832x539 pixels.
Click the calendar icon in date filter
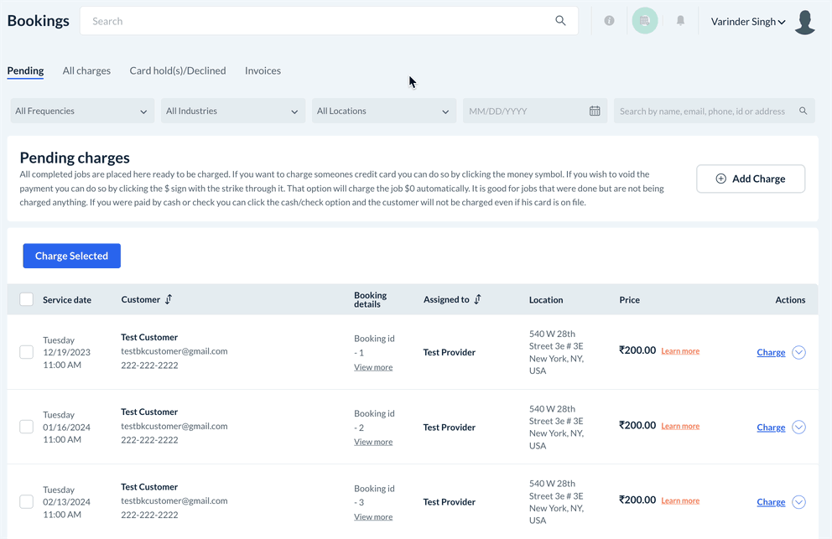click(595, 111)
